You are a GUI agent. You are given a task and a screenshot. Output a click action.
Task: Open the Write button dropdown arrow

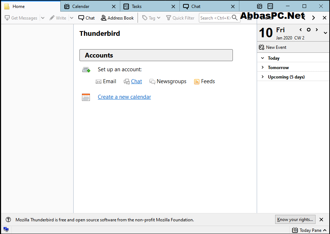71,18
